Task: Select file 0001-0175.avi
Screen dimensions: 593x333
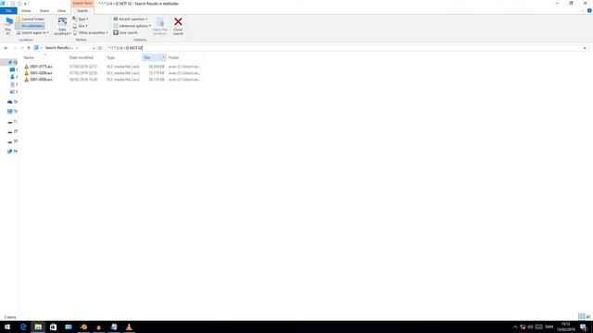Action: pos(41,67)
